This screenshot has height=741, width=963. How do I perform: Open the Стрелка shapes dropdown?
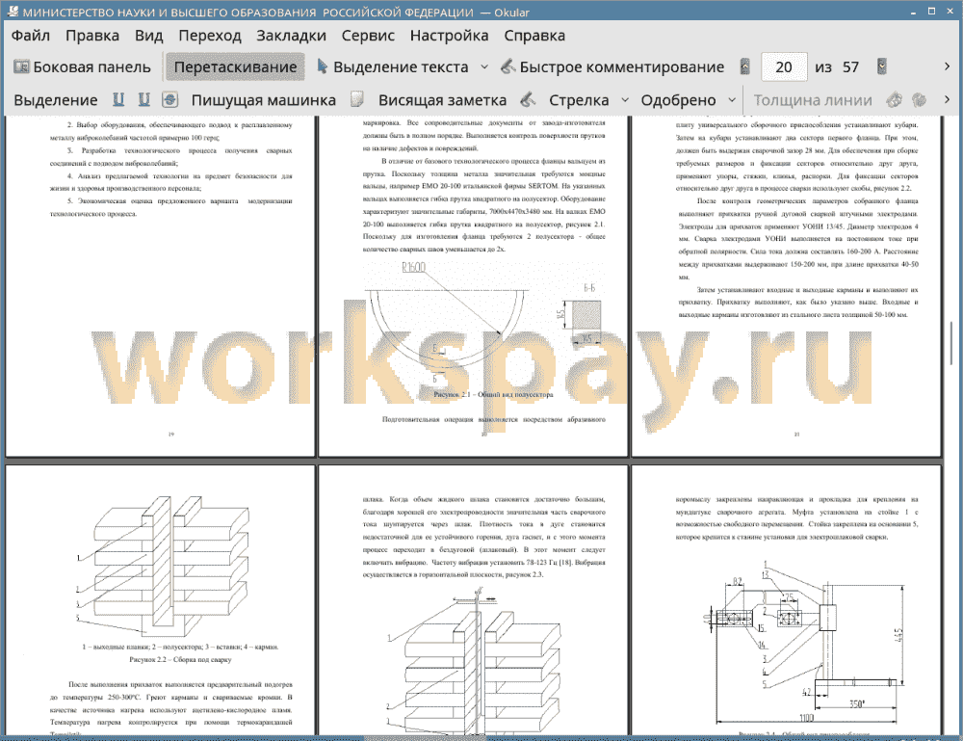[625, 100]
